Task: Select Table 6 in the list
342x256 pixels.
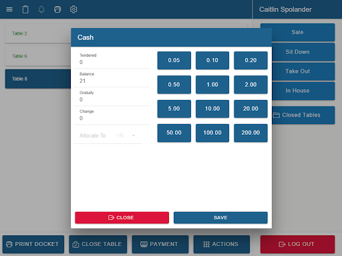Action: tap(38, 56)
